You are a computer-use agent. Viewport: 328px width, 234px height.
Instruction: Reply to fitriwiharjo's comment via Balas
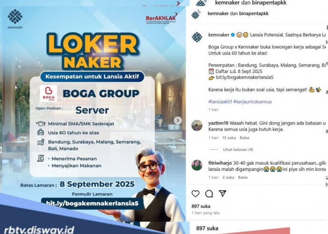pos(243,177)
